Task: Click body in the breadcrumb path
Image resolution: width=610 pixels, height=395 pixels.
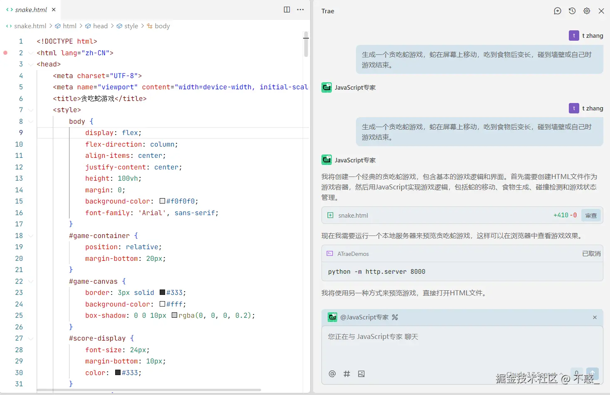Action: (x=162, y=26)
